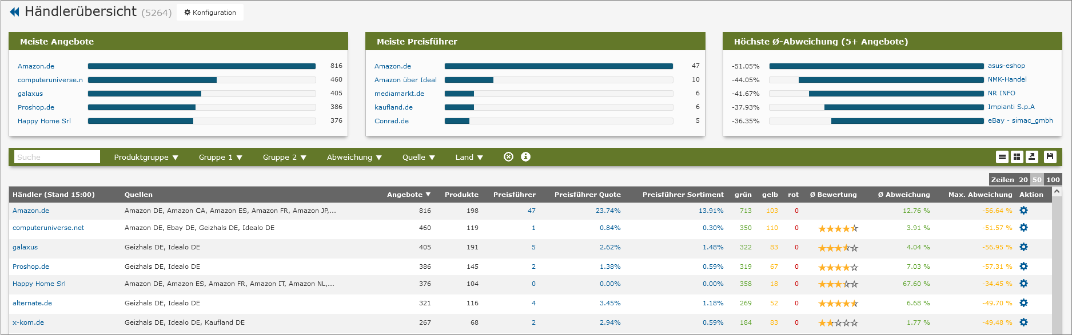1072x335 pixels.
Task: Open the Abweichung filter dropdown
Action: [x=354, y=158]
